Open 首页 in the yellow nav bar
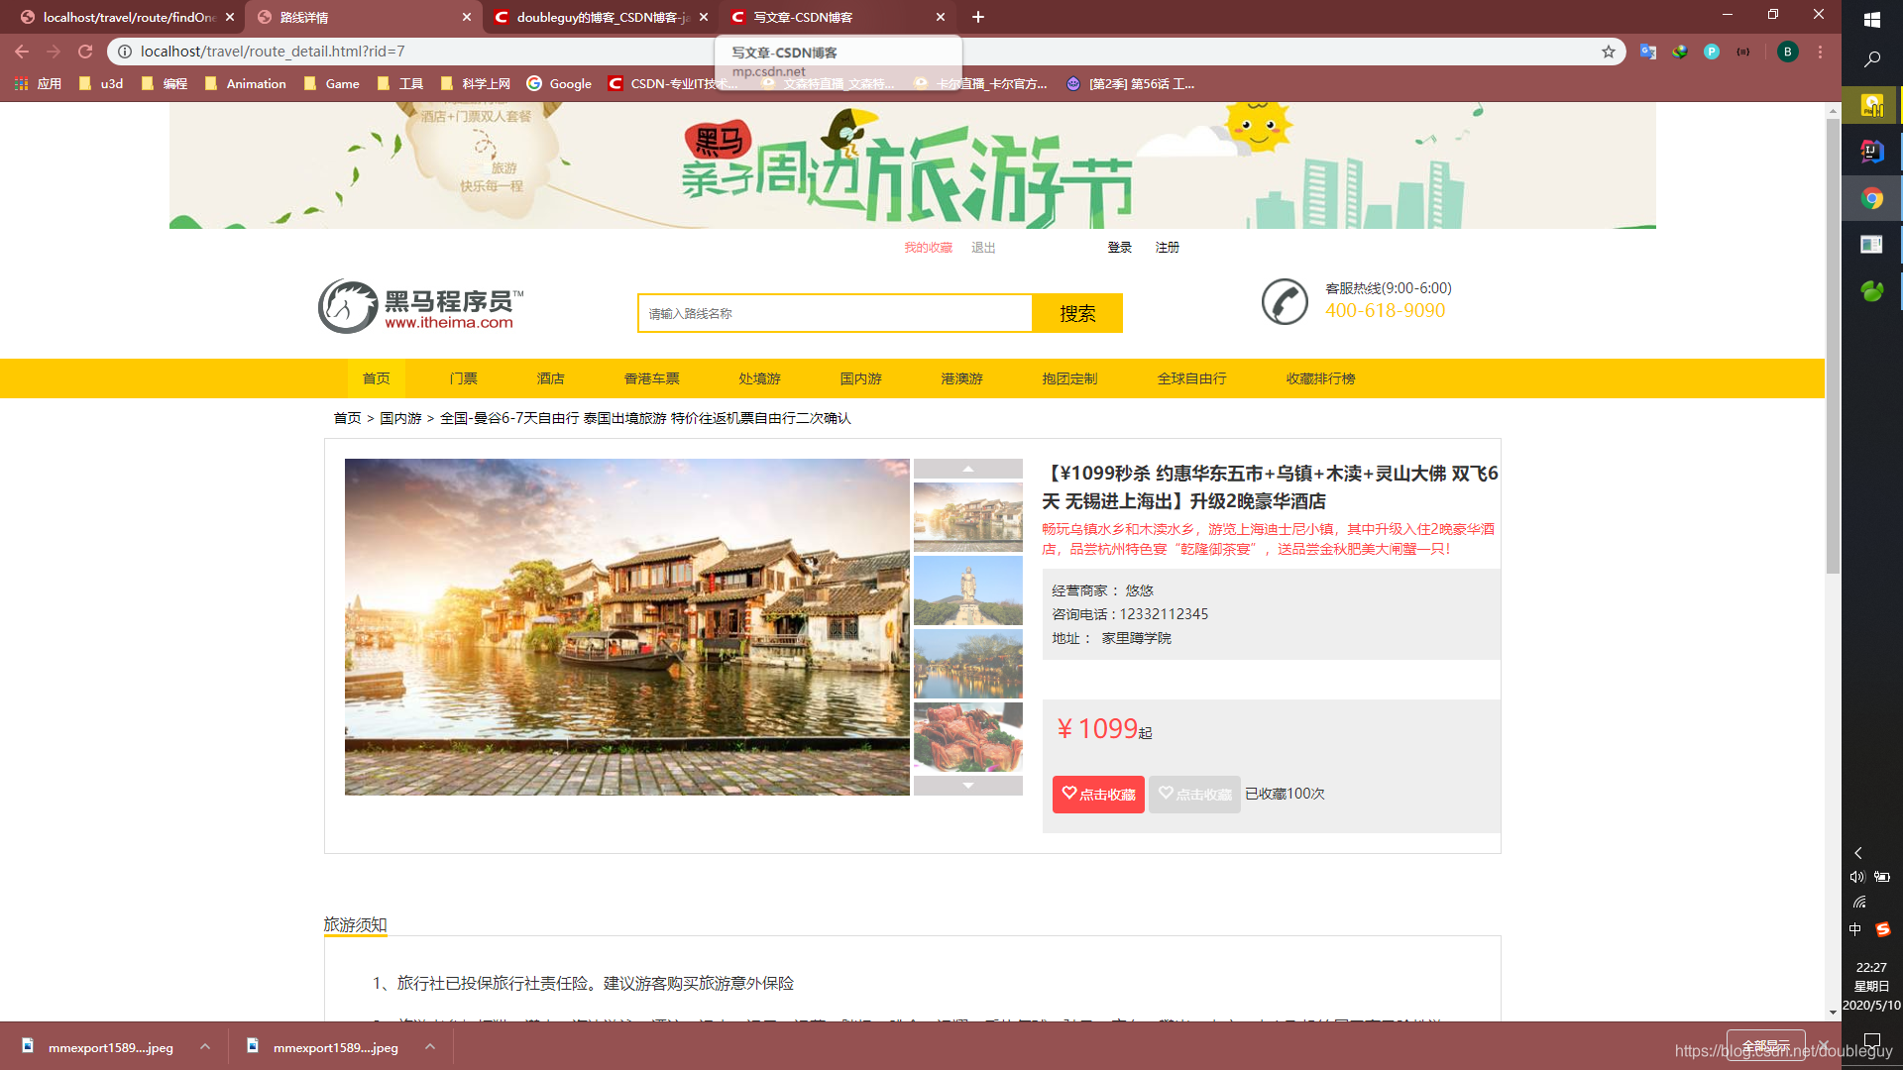This screenshot has width=1903, height=1070. (x=376, y=378)
